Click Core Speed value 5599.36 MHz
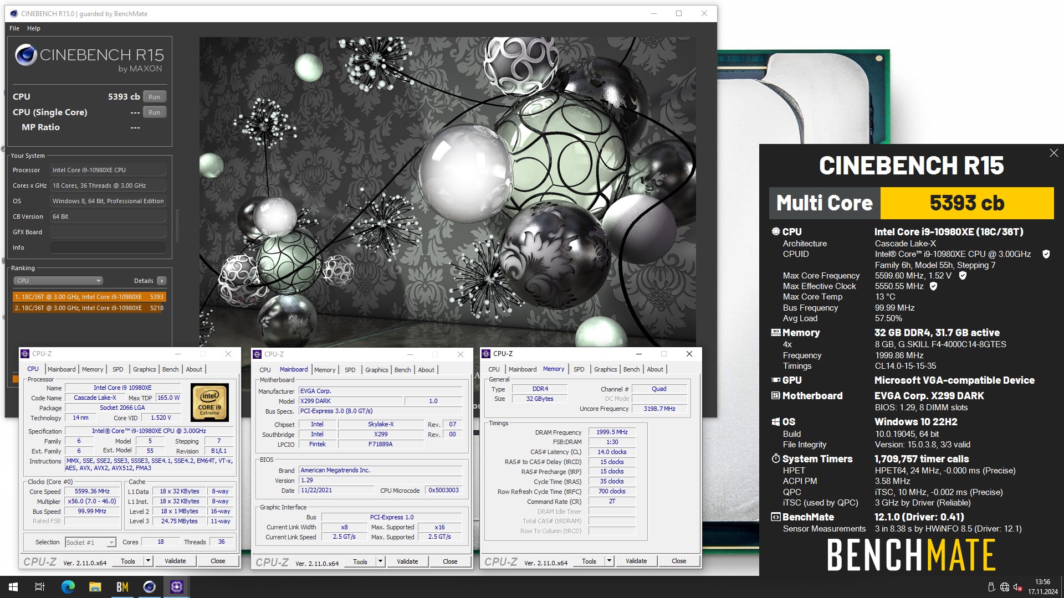This screenshot has height=598, width=1064. coord(92,492)
